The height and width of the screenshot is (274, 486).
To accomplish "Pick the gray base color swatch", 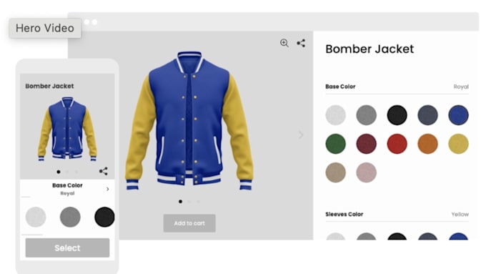I will coord(367,115).
